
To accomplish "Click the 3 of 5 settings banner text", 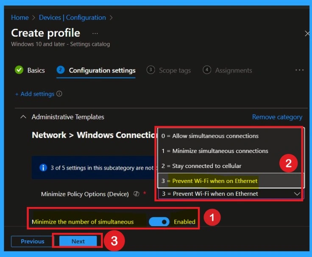I will click(102, 168).
